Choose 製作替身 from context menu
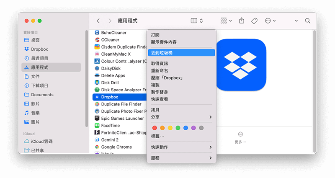 (x=181, y=92)
